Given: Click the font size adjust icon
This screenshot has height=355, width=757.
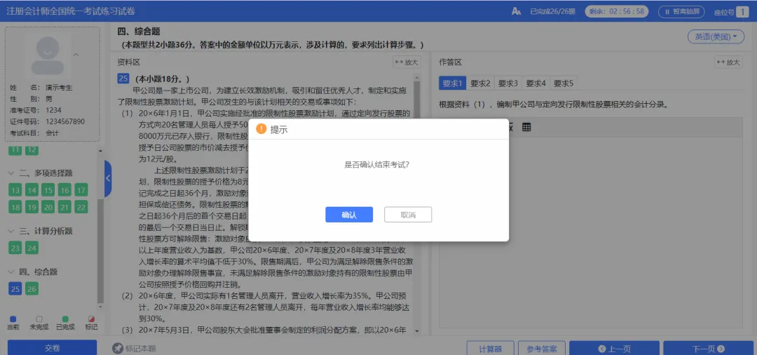Looking at the screenshot, I should (517, 11).
